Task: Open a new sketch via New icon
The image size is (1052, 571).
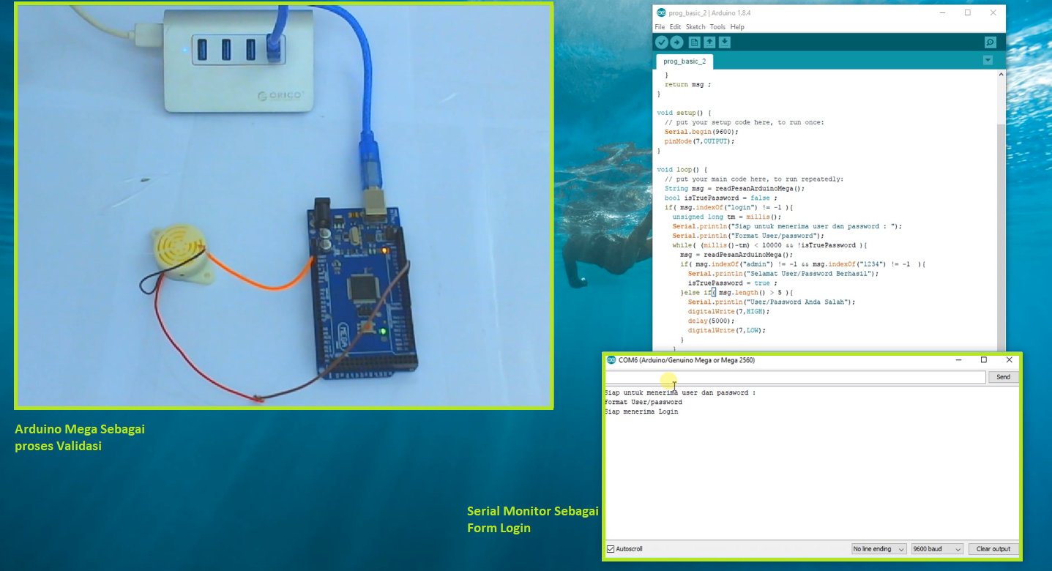Action: (693, 42)
